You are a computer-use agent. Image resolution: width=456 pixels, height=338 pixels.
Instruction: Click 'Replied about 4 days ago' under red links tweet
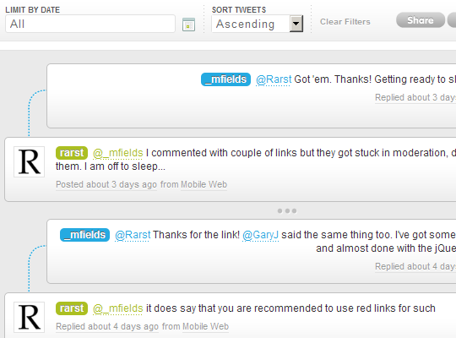(107, 327)
